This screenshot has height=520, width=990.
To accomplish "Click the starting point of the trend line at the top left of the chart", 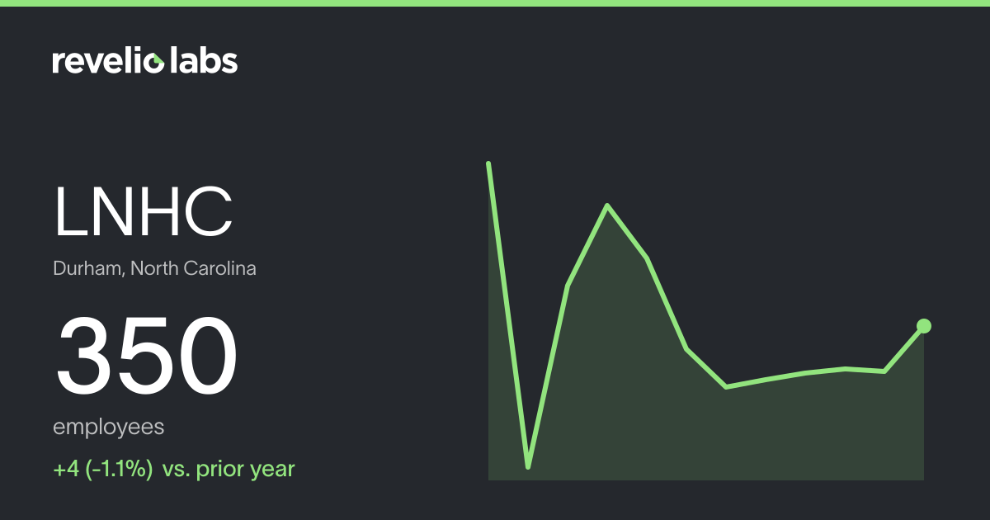I will point(489,164).
